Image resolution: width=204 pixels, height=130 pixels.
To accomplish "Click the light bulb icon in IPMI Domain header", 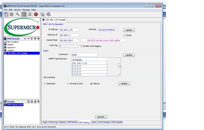I will pos(32,39).
